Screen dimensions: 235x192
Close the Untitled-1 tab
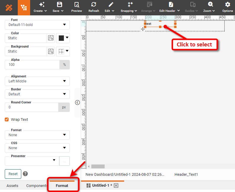pyautogui.click(x=116, y=186)
